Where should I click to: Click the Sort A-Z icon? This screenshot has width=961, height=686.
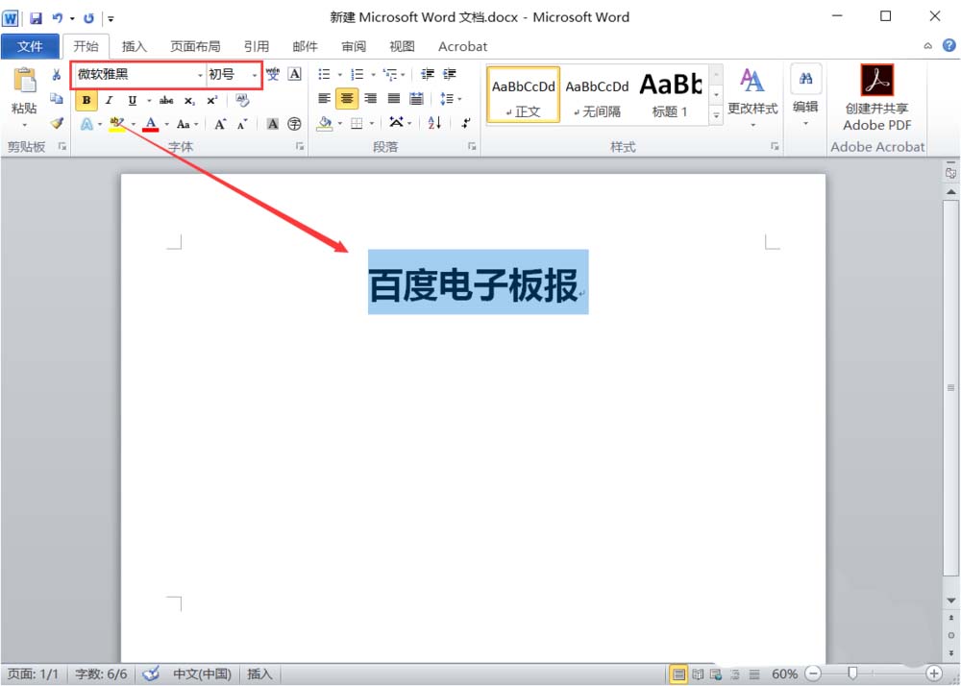tap(434, 124)
